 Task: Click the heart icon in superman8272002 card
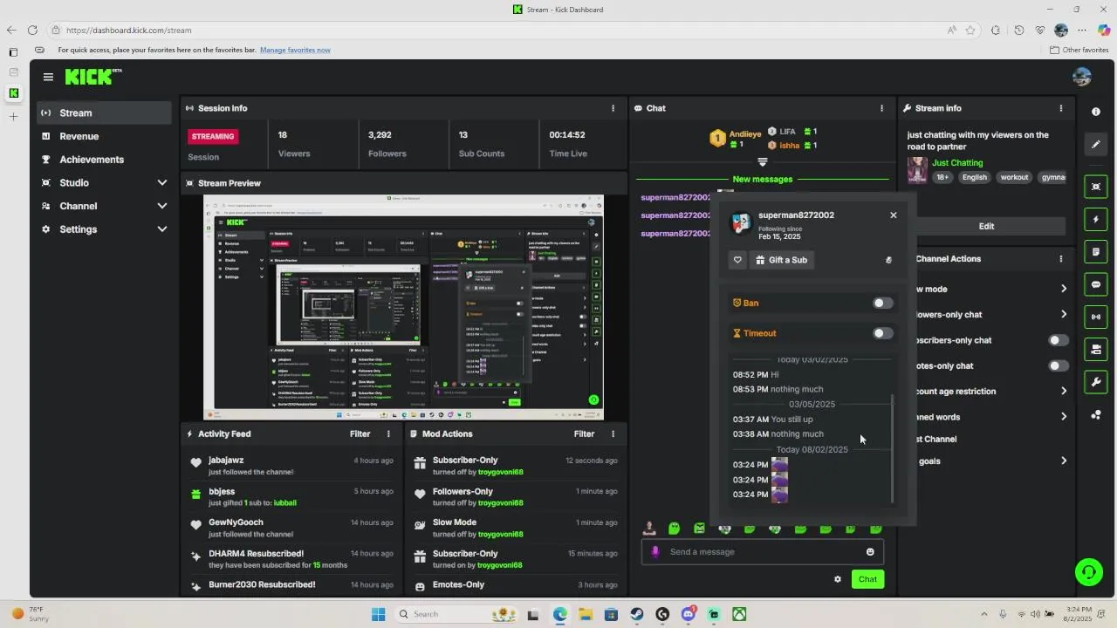coord(737,260)
